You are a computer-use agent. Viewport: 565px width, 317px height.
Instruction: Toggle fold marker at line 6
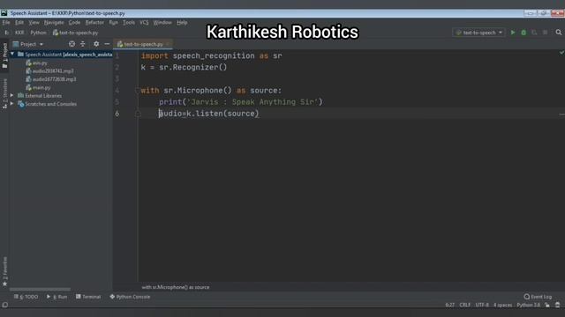point(138,114)
